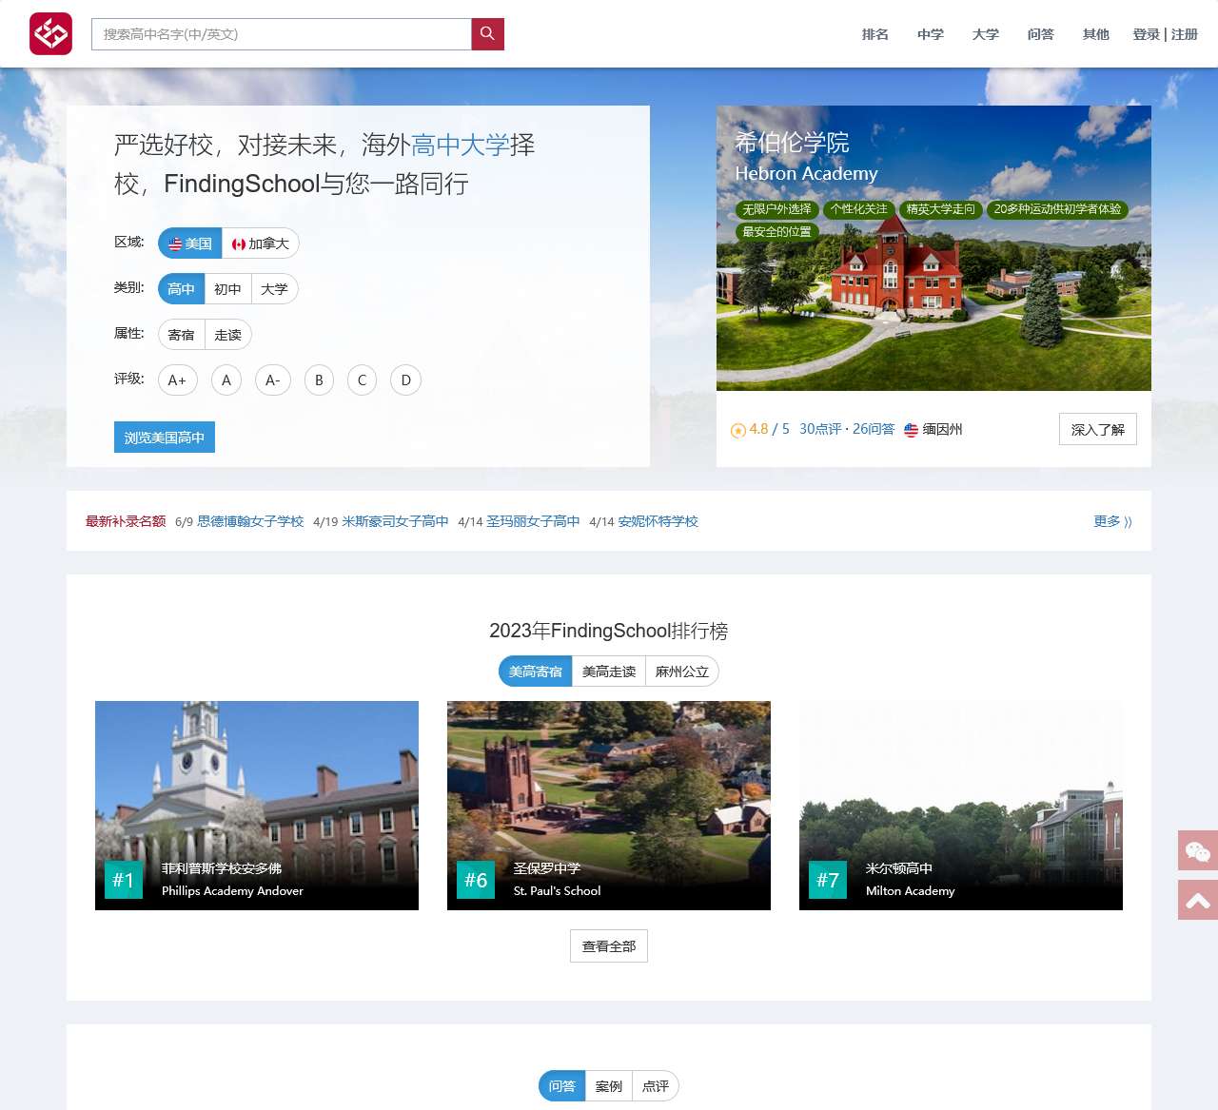Open the 问答 menu in top navigation
Image resolution: width=1218 pixels, height=1110 pixels.
(x=1041, y=33)
